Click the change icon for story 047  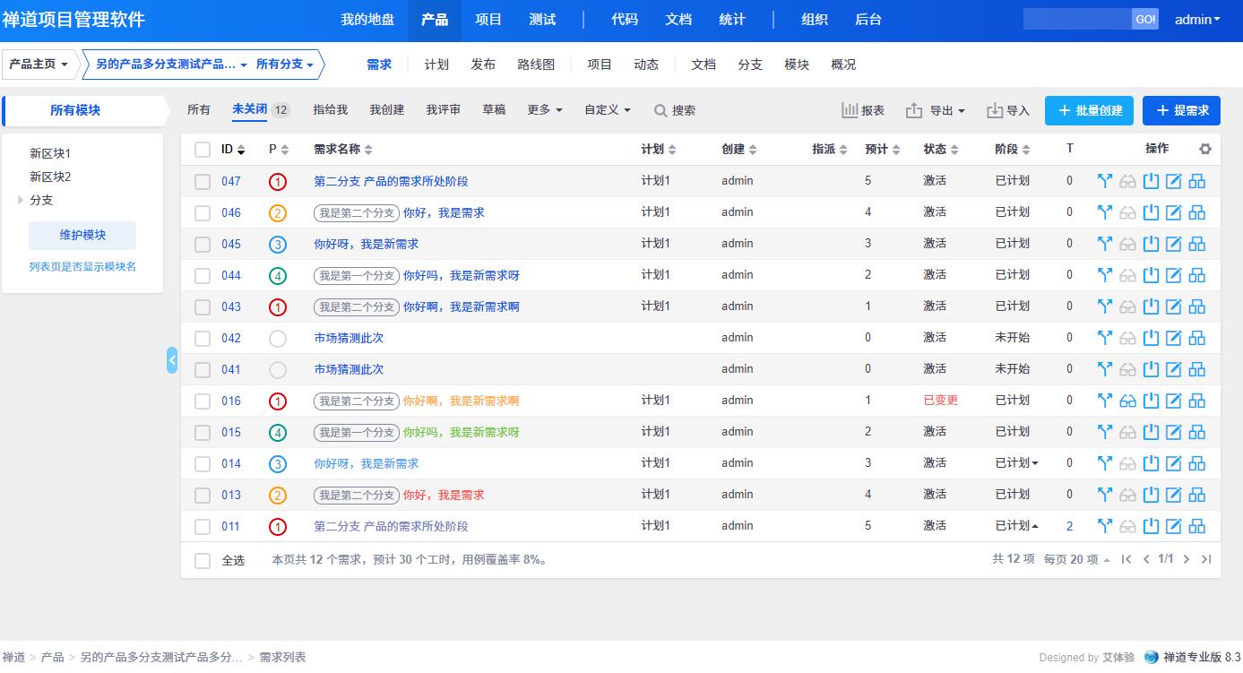click(x=1105, y=181)
